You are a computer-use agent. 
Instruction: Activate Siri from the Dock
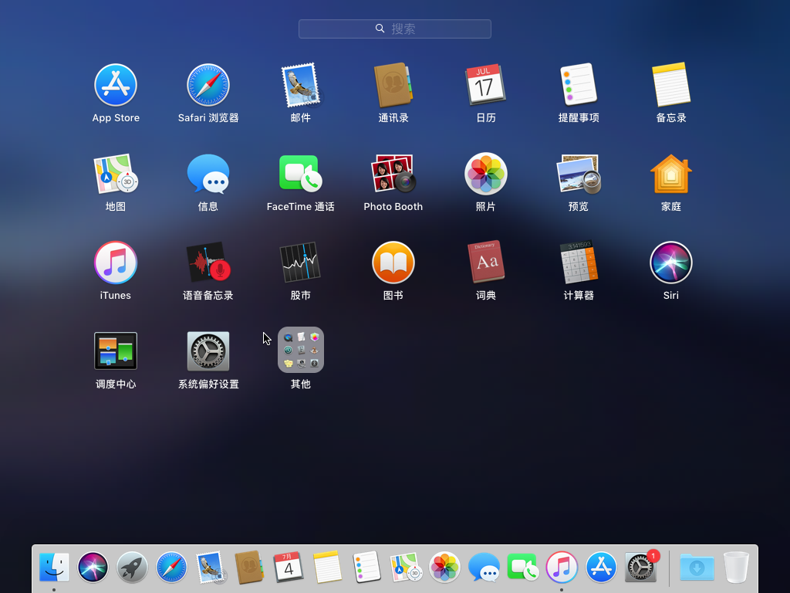click(x=93, y=568)
